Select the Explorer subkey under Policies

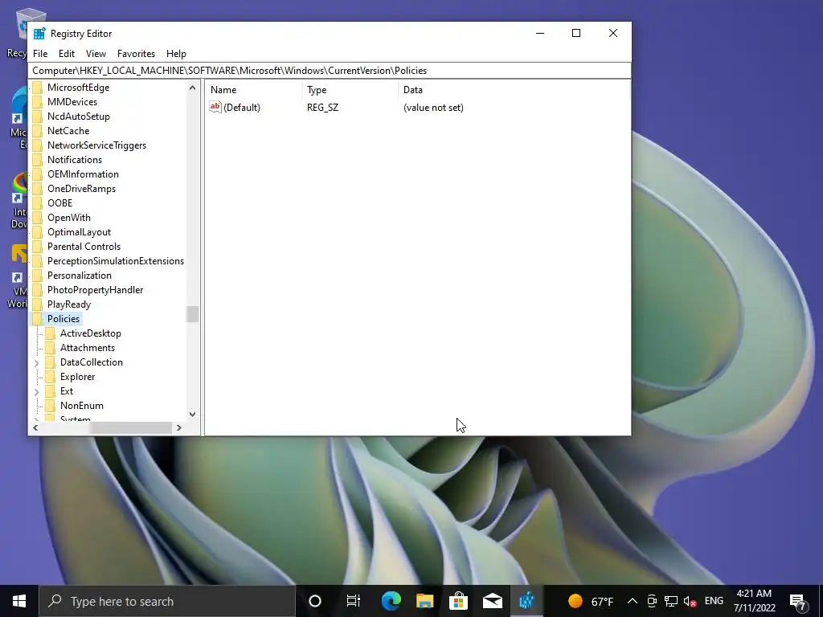(x=78, y=377)
